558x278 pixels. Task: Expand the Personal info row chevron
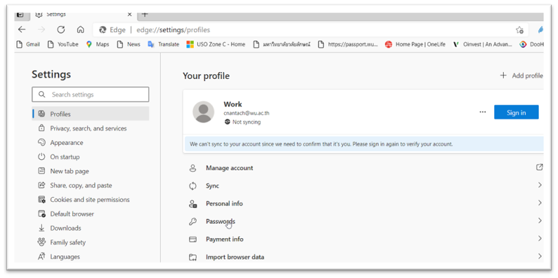(x=539, y=203)
